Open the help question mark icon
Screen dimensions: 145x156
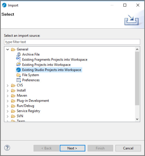click(x=7, y=148)
